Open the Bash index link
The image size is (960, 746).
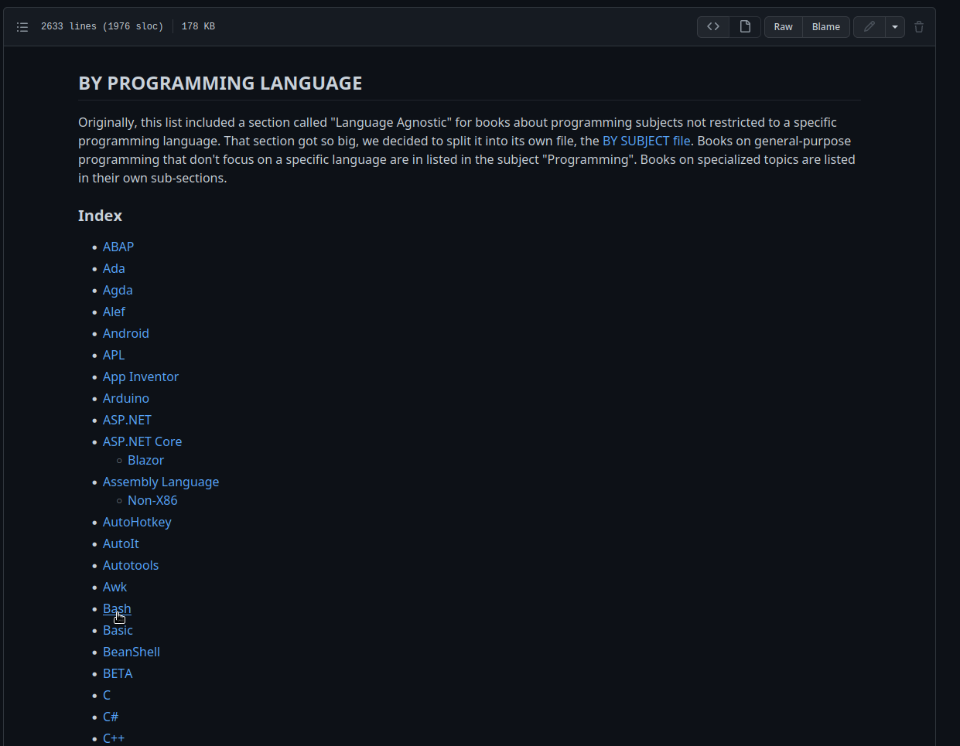(117, 608)
